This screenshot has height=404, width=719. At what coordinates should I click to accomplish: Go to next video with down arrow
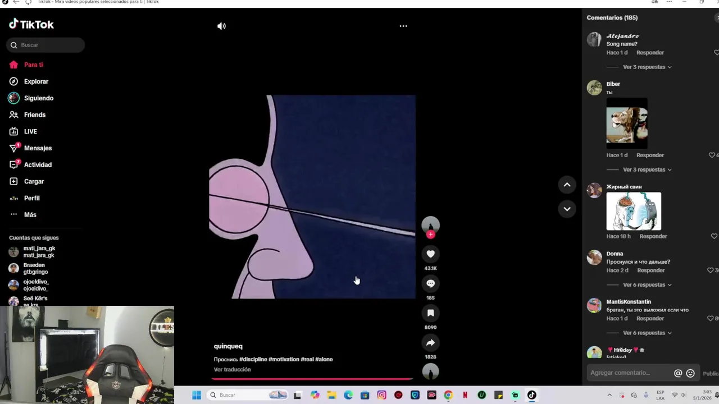point(567,209)
